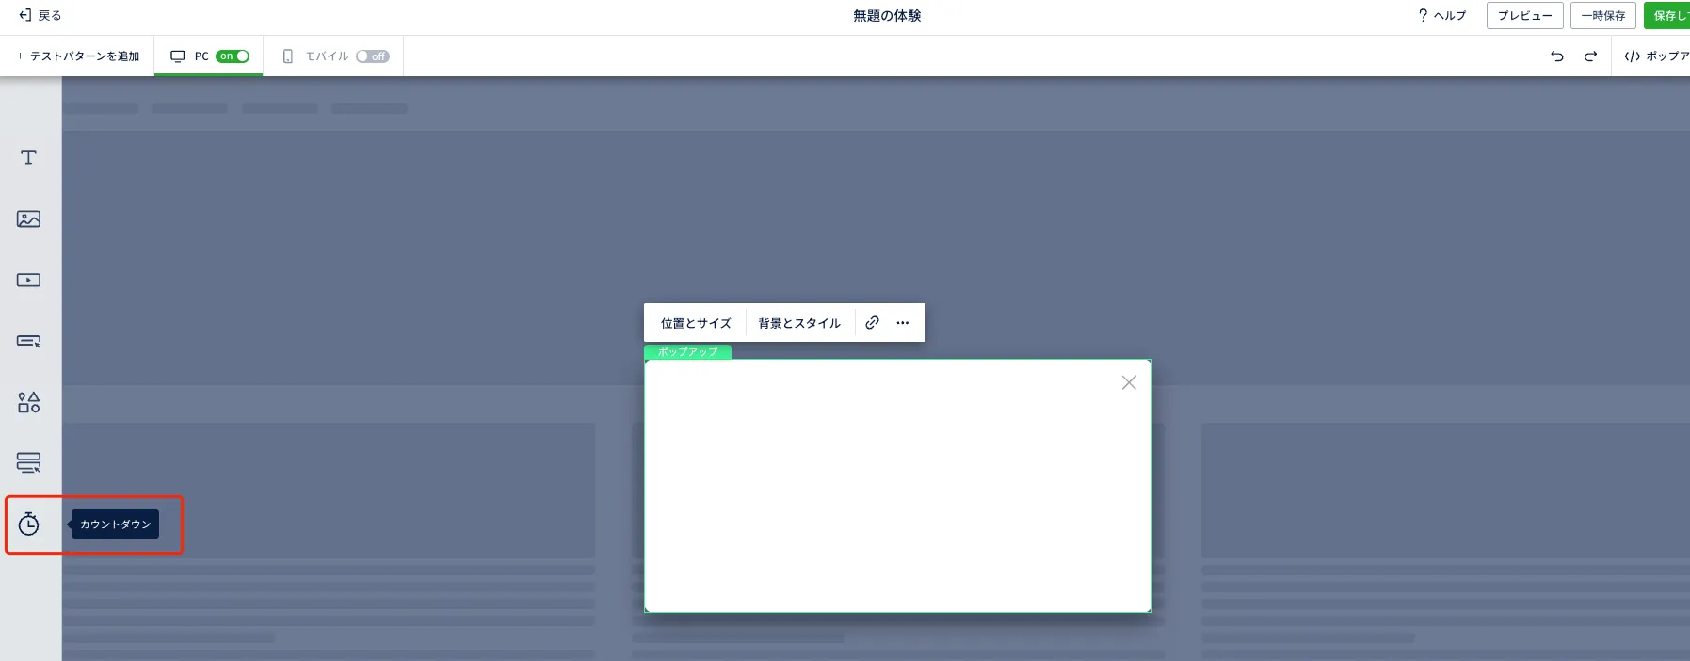This screenshot has height=661, width=1690.
Task: Select the Image element tool in sidebar
Action: 28,219
